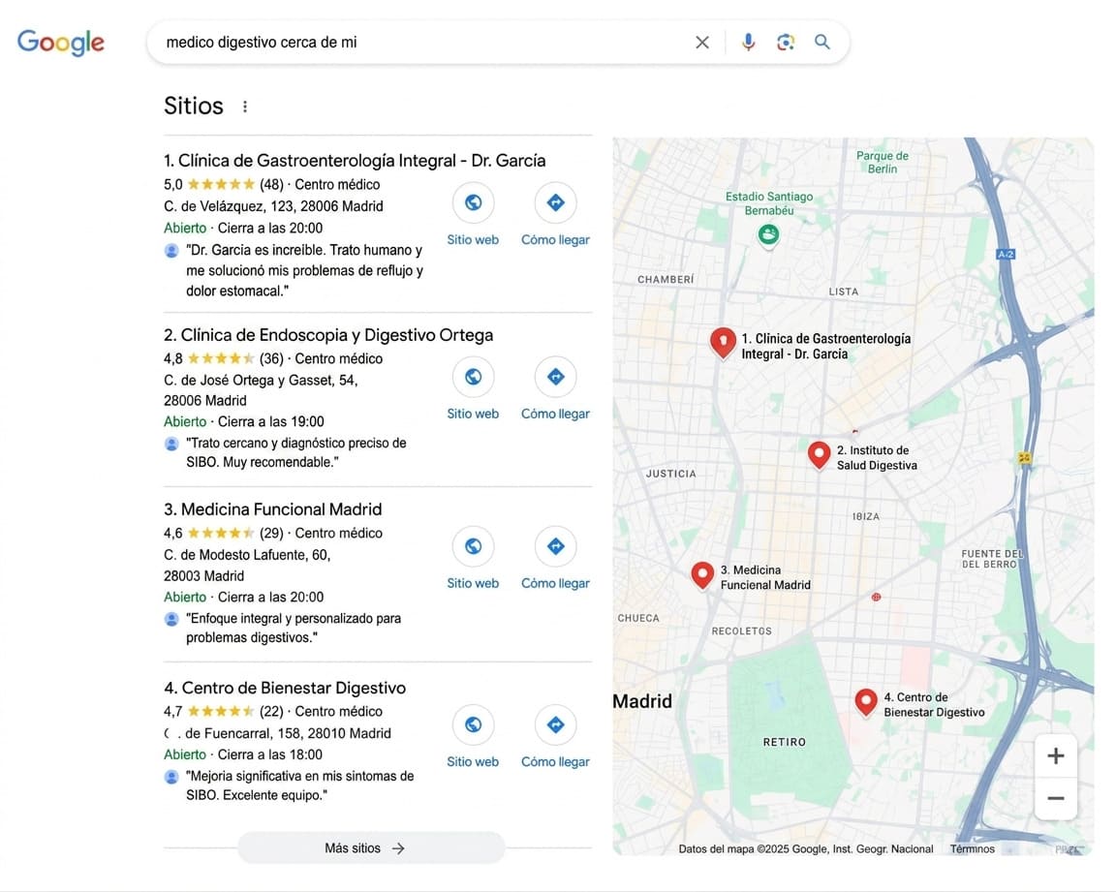Click the 'FUENTE DEL BERRO' map label

tap(991, 559)
